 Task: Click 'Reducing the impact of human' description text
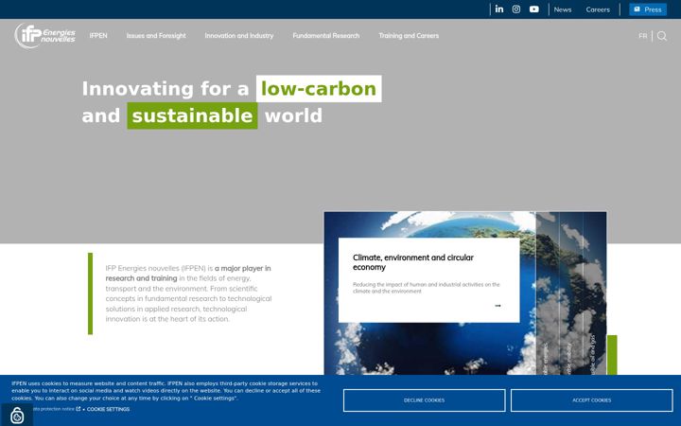pos(426,288)
